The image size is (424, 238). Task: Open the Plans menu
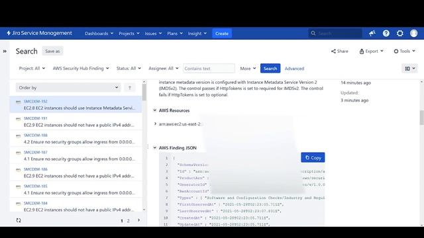click(175, 34)
